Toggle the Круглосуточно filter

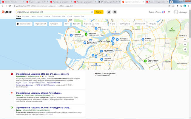coord(125,24)
